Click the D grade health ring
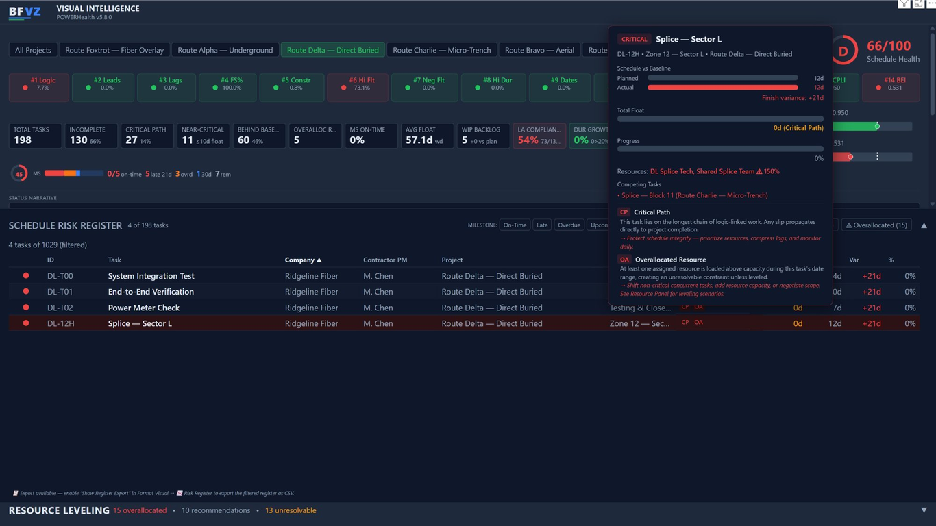 843,51
